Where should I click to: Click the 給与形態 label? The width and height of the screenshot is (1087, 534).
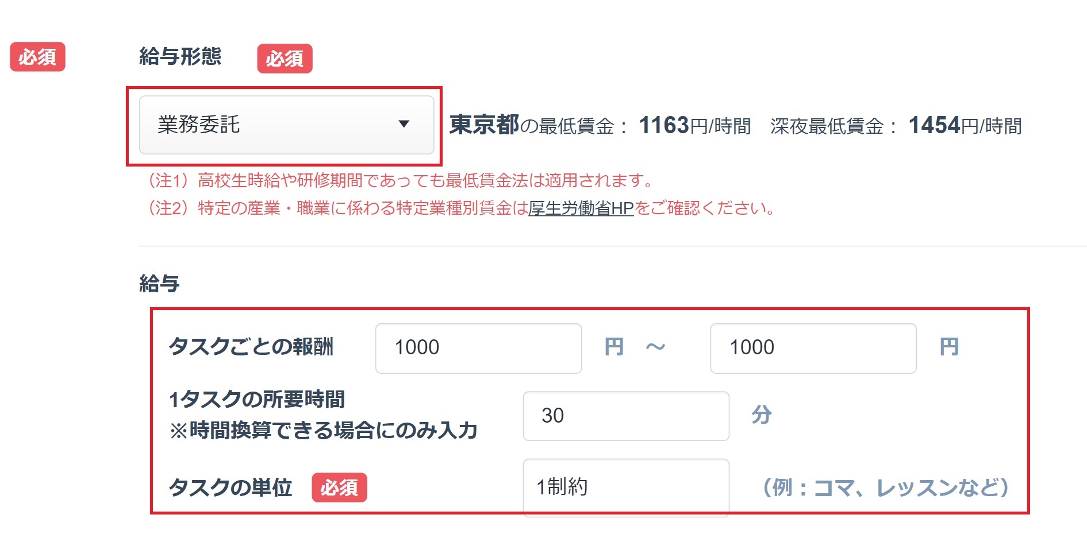point(180,57)
